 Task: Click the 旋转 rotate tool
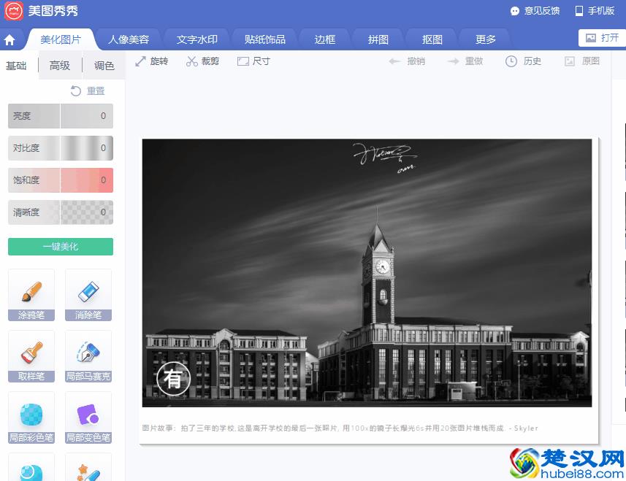click(152, 61)
